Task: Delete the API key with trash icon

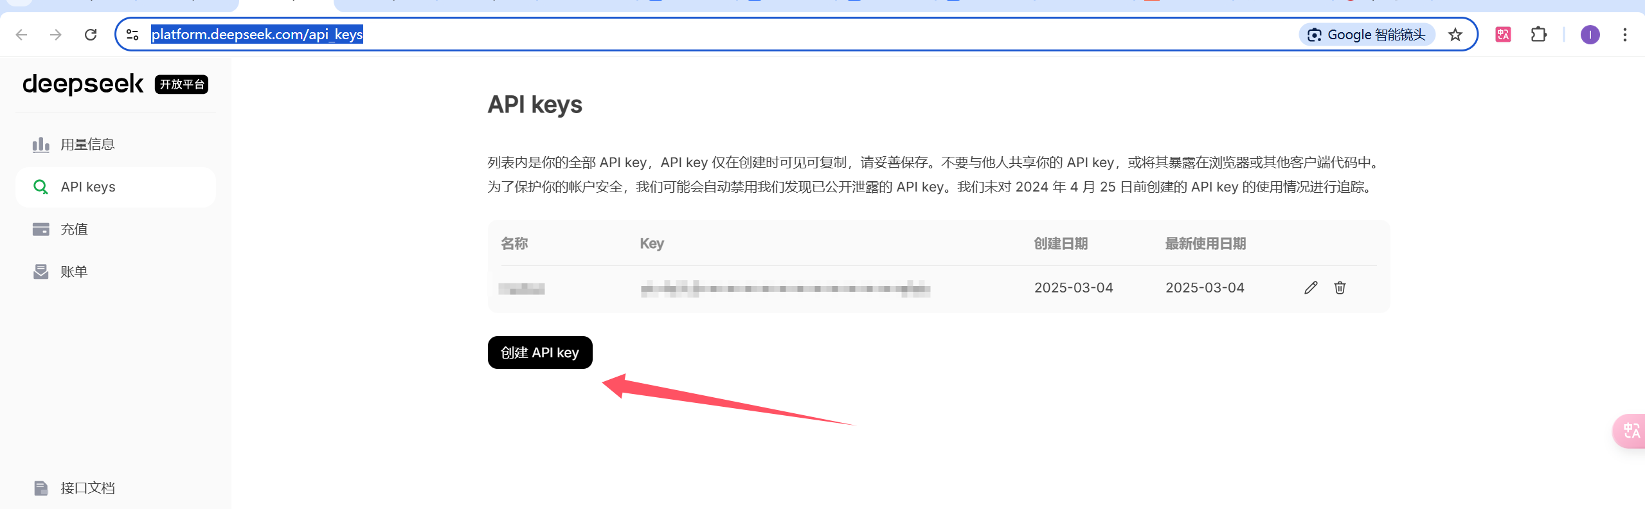Action: [1340, 288]
